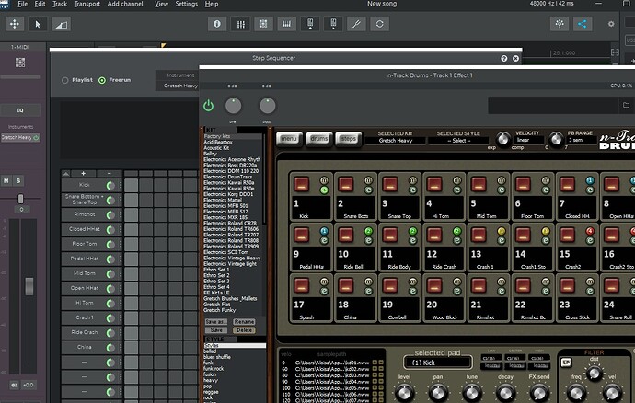Open the piano keyboard icon in toolbar
Viewport: 635px width, 403px height.
pos(287,24)
